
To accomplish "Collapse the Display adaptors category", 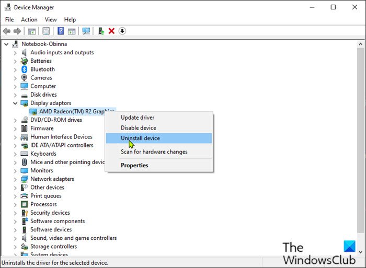I will [15, 103].
